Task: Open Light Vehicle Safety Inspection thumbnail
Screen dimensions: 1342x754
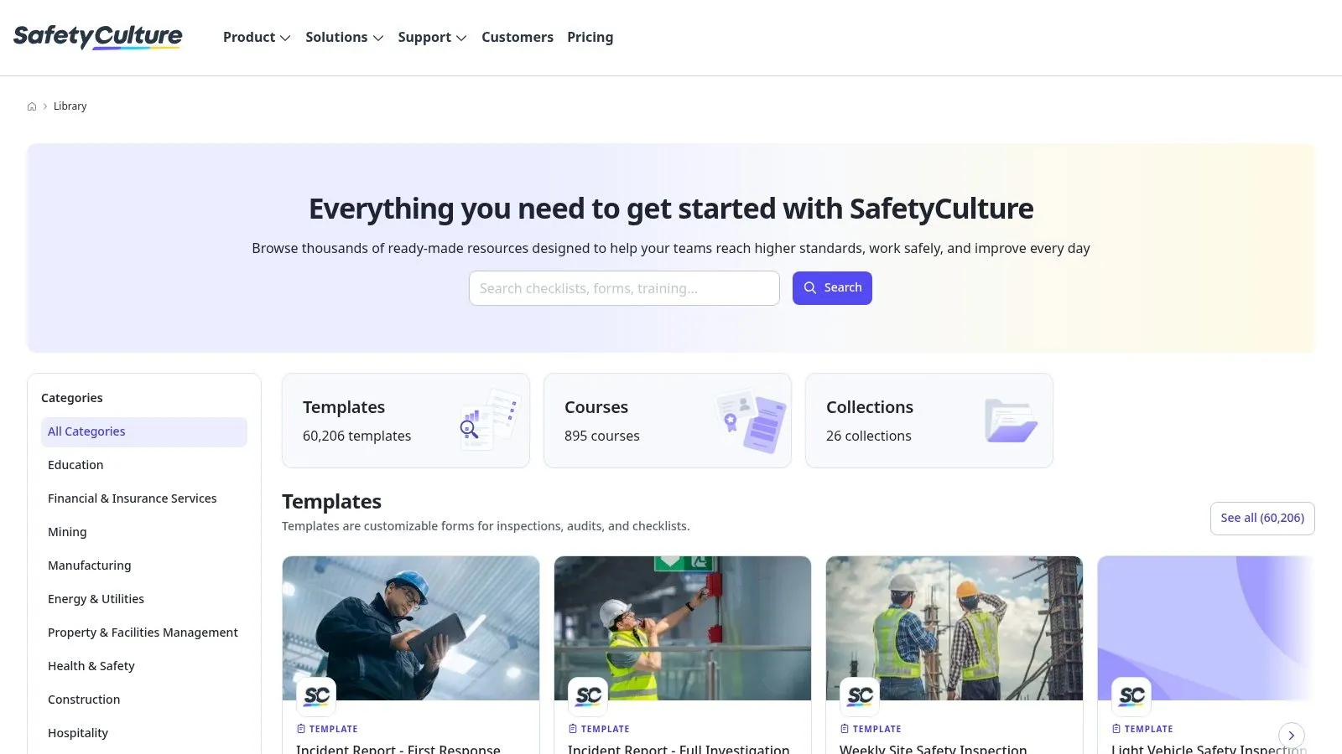Action: pyautogui.click(x=1206, y=628)
